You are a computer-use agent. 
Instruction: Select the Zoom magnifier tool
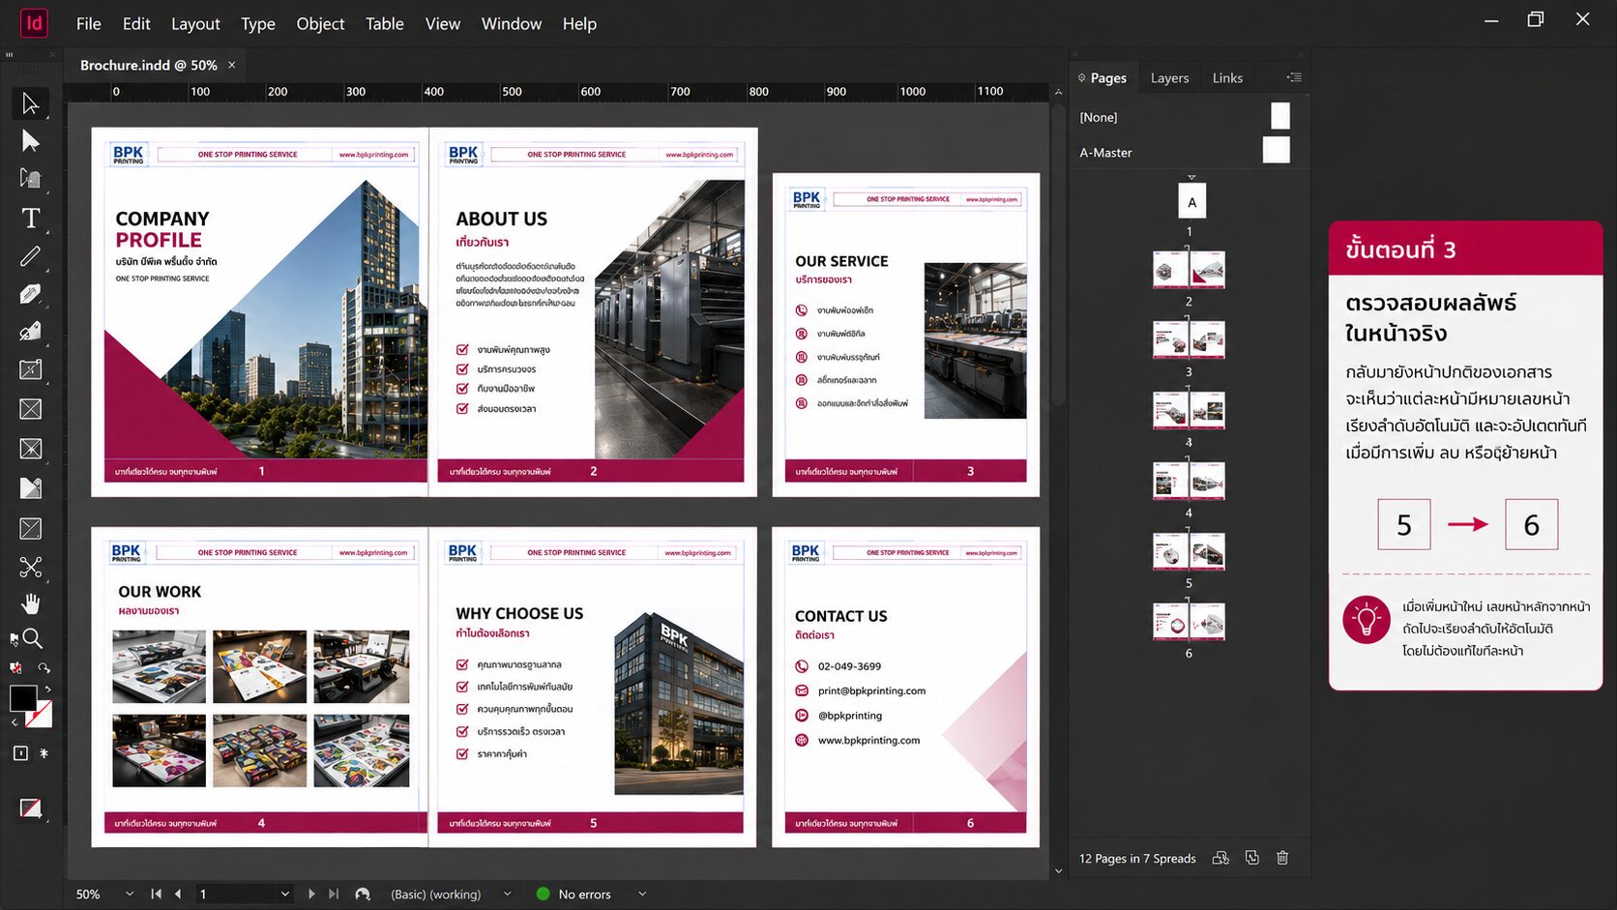32,638
